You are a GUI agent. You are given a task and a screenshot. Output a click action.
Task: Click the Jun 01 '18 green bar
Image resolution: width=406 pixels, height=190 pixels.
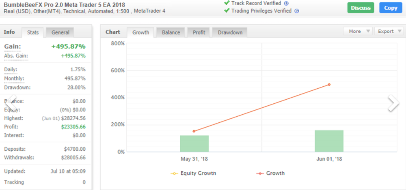click(x=329, y=141)
